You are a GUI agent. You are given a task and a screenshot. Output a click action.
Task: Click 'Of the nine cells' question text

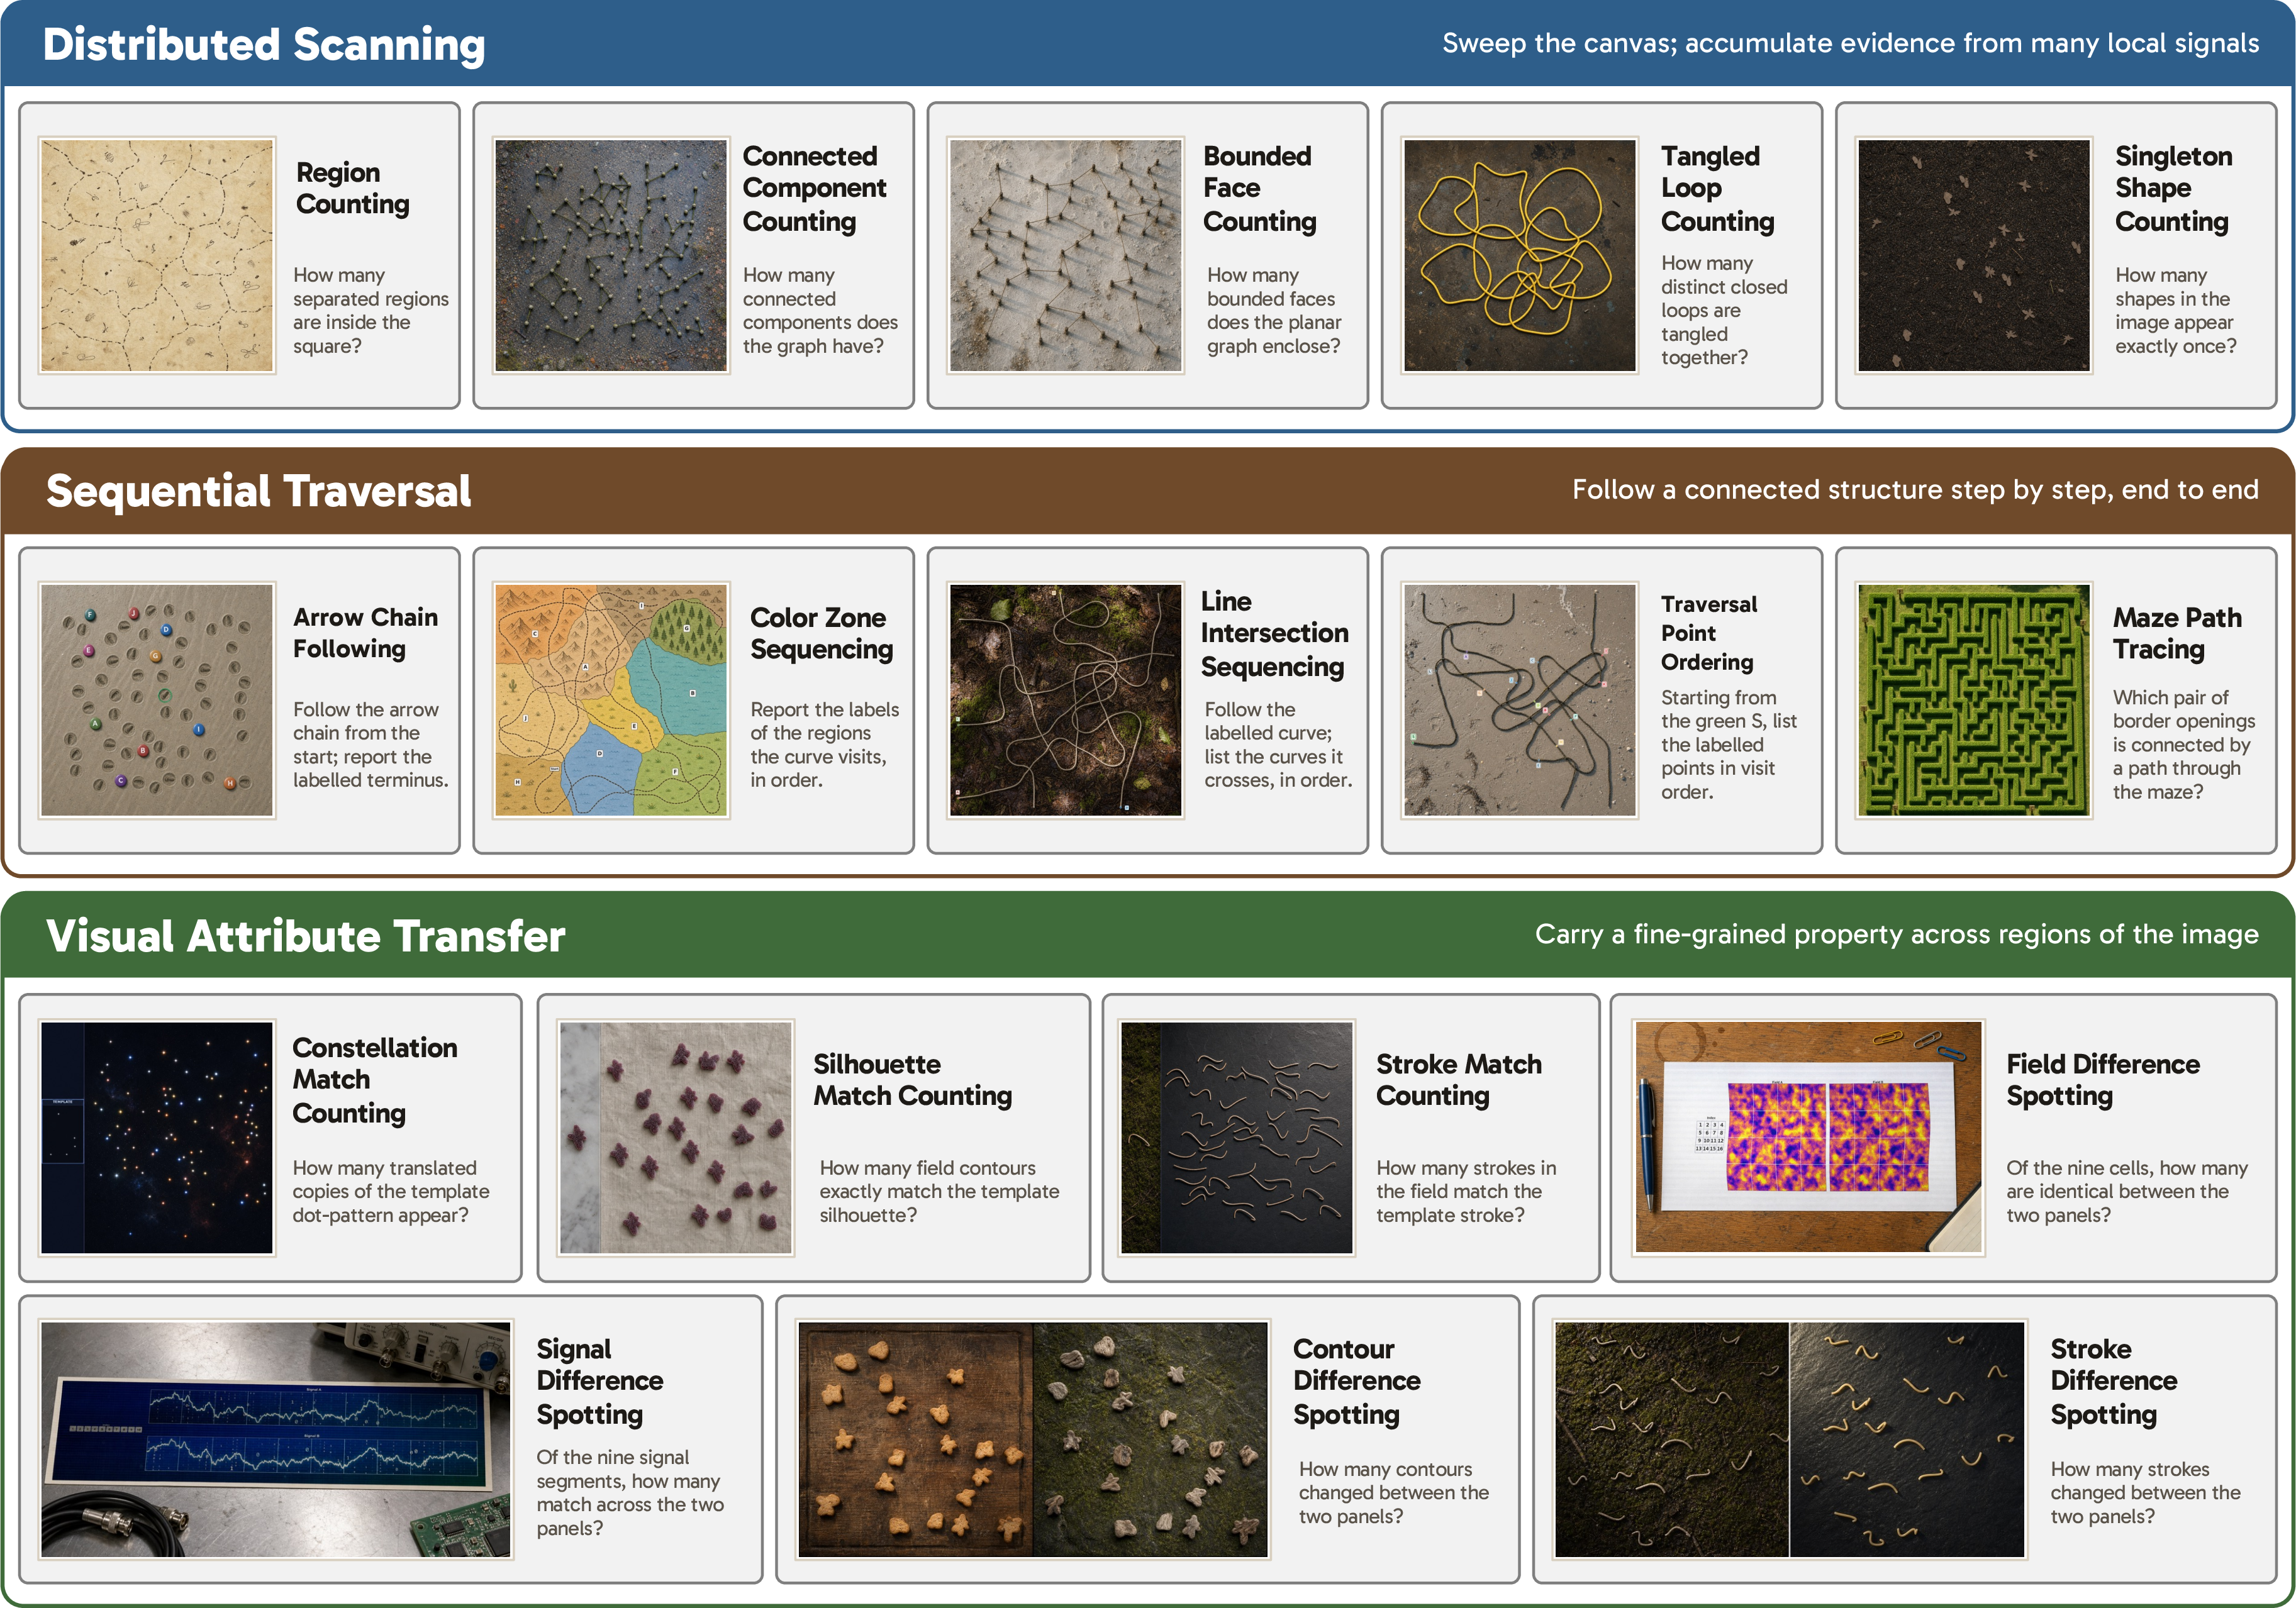(x=2126, y=1191)
